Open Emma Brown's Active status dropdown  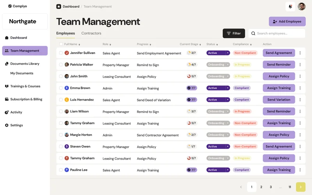tap(218, 88)
